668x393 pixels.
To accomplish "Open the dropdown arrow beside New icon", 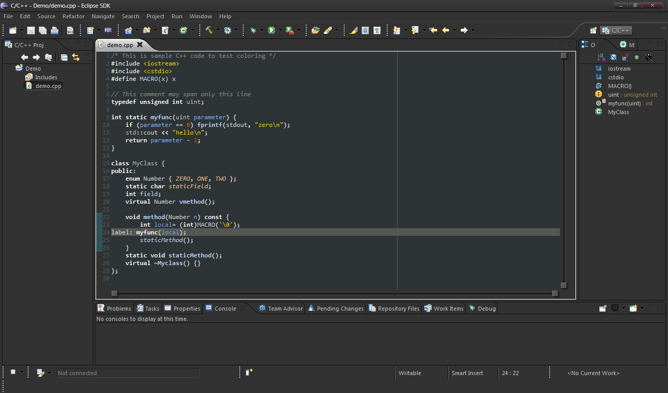I will click(x=22, y=30).
